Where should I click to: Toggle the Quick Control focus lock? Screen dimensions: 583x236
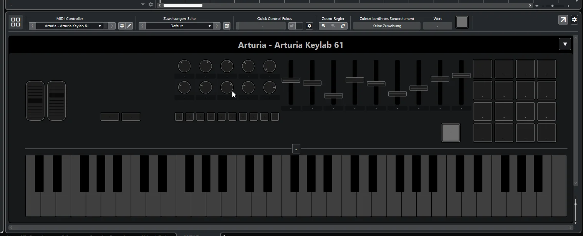coord(292,26)
